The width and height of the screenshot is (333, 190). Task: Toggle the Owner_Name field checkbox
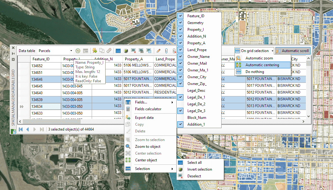(181, 57)
